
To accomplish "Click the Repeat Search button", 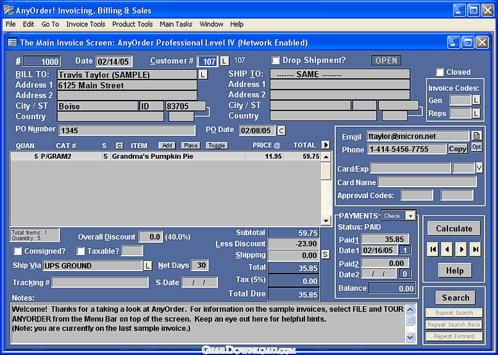I will point(454,313).
